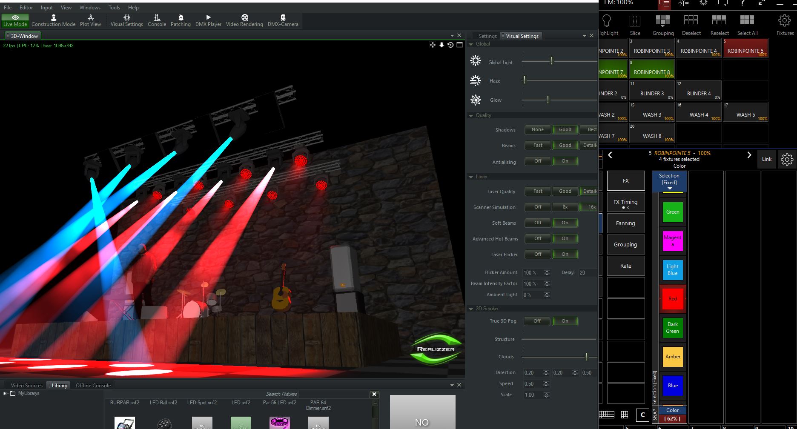Turn off True 3D Fog
The width and height of the screenshot is (797, 429).
[x=537, y=321]
